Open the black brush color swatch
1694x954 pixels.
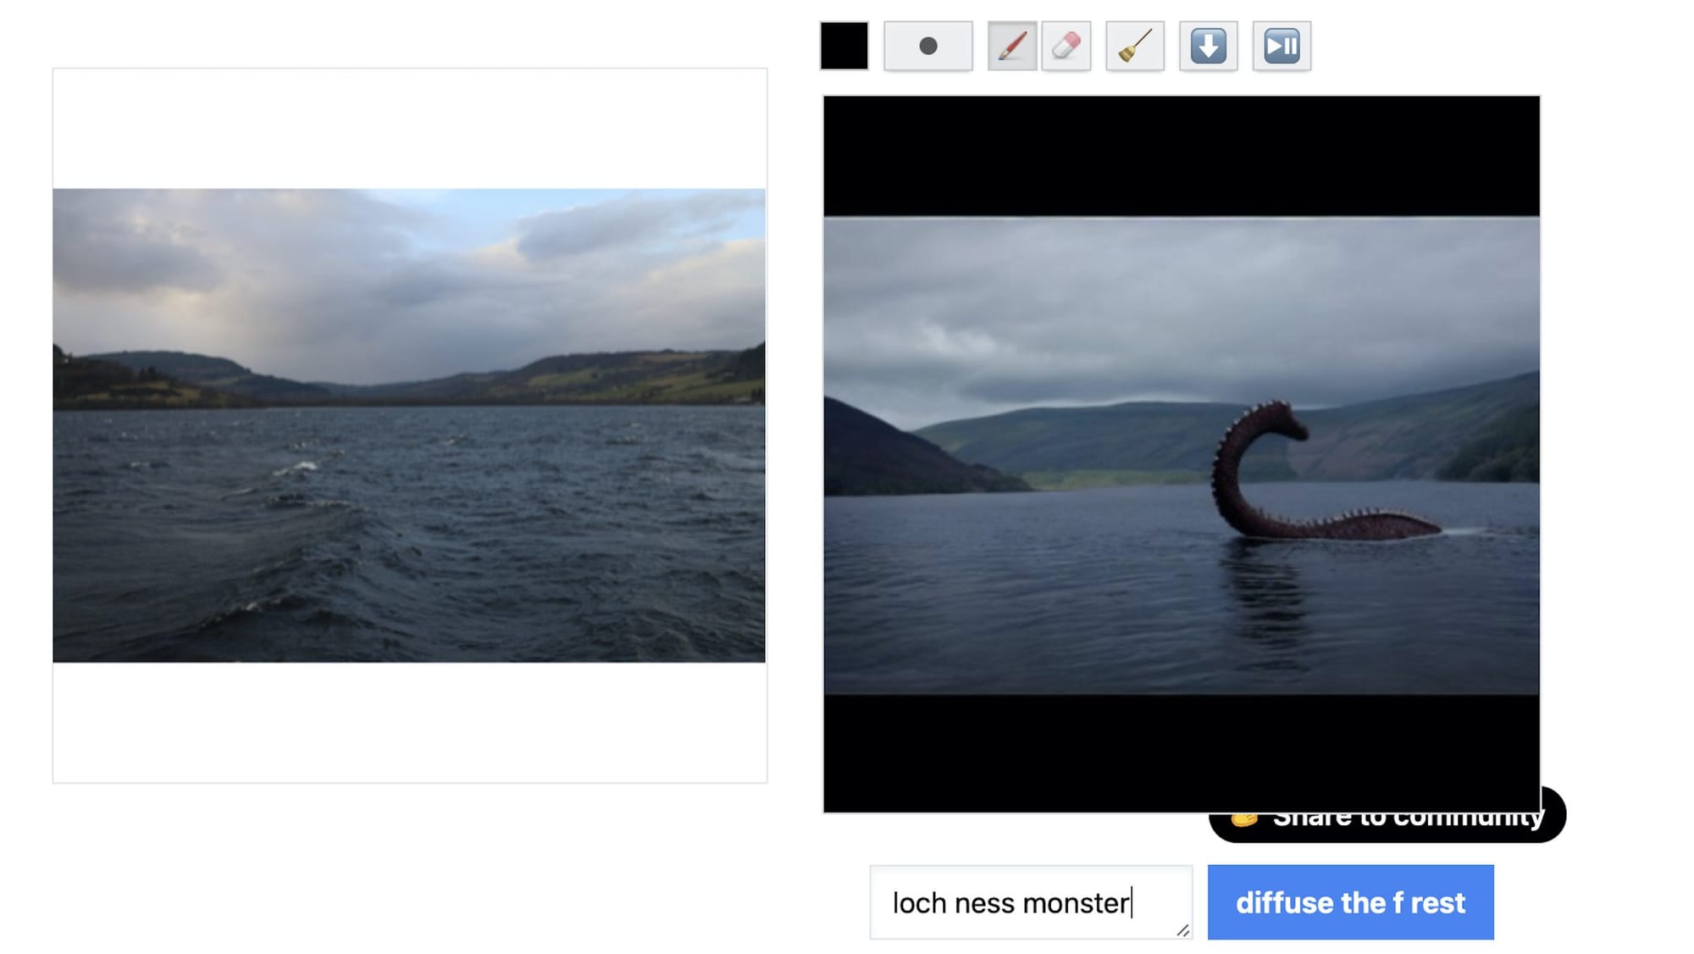[844, 46]
